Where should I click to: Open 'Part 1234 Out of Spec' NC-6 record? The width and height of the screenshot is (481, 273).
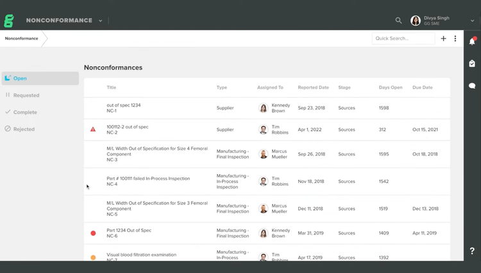pyautogui.click(x=129, y=230)
